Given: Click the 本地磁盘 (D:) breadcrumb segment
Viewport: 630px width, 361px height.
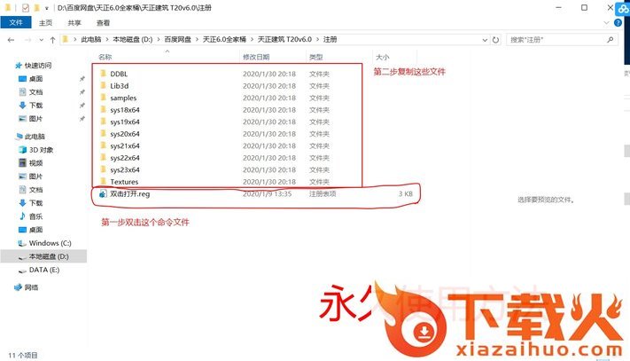Looking at the screenshot, I should (133, 39).
